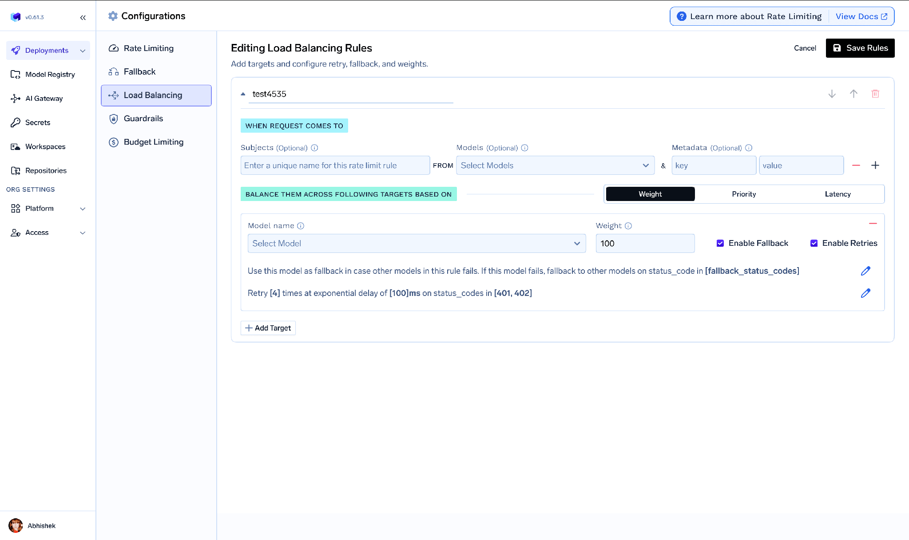The width and height of the screenshot is (909, 540).
Task: Expand Access settings chevron
Action: [x=83, y=233]
